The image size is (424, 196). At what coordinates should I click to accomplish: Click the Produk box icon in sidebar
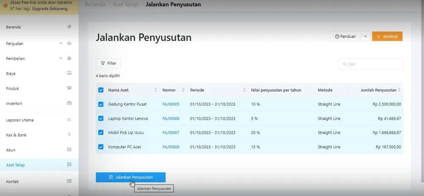click(69, 88)
